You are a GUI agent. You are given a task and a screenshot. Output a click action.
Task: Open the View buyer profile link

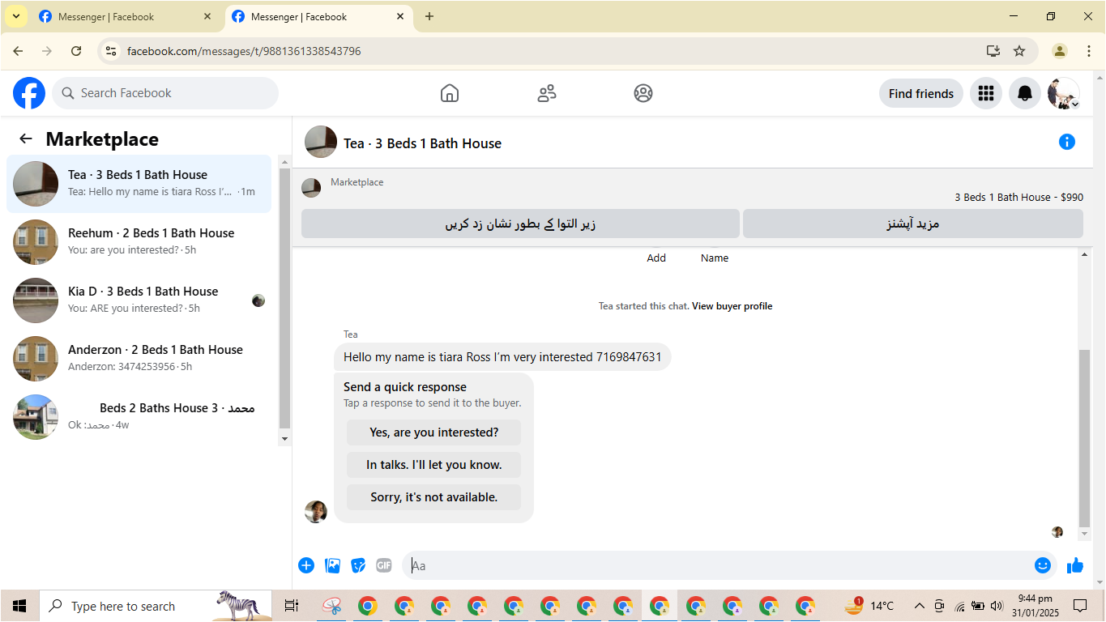732,306
